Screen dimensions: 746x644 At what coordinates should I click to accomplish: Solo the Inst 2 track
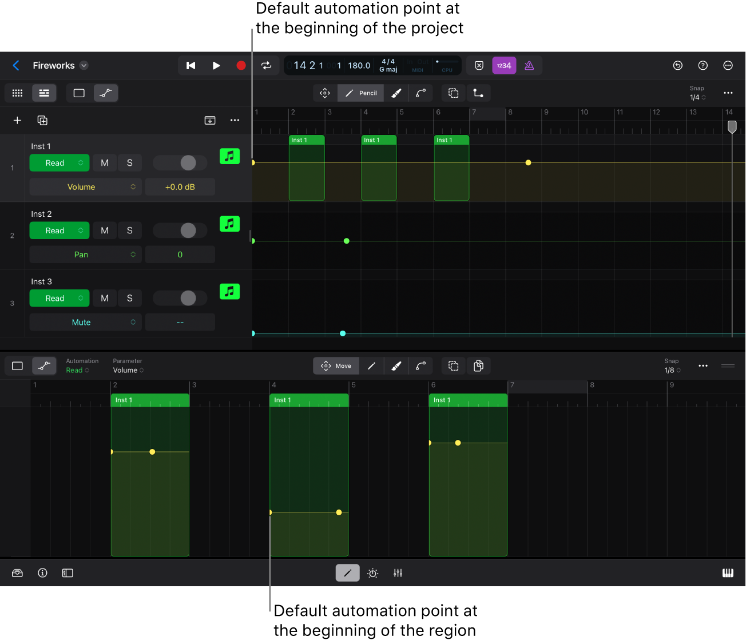130,230
